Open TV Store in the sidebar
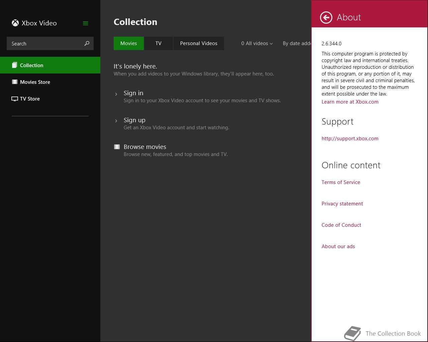428x342 pixels. [x=50, y=99]
